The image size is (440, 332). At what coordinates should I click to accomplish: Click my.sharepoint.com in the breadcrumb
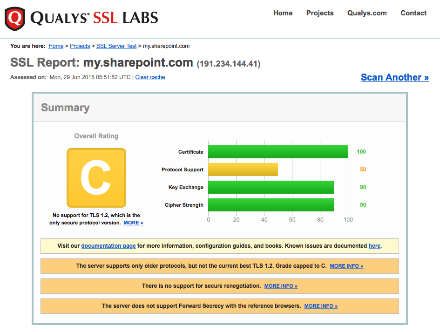pos(166,46)
